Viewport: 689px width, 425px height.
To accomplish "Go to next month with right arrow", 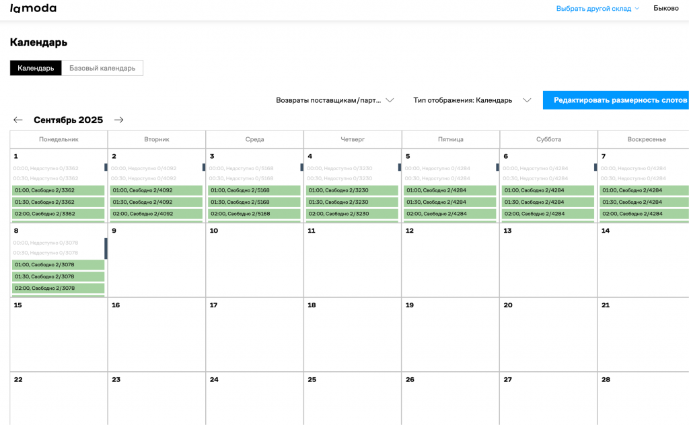I will (119, 120).
